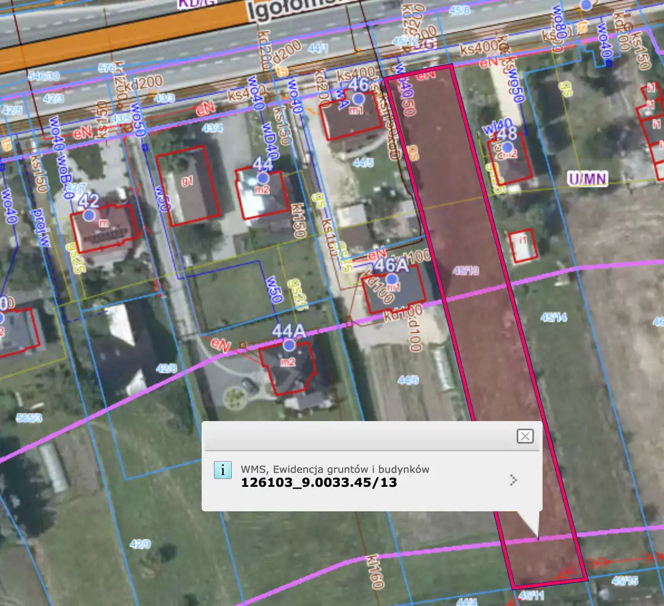The height and width of the screenshot is (606, 664).
Task: Click parcel label 44/6
Action: [408, 380]
